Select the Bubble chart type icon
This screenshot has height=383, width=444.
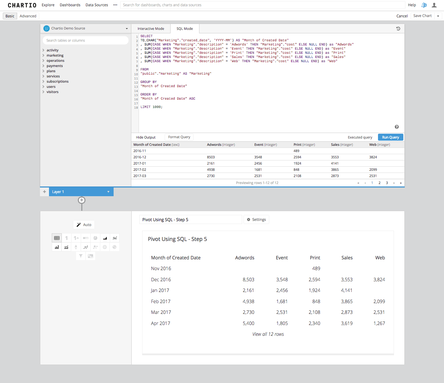point(95,247)
